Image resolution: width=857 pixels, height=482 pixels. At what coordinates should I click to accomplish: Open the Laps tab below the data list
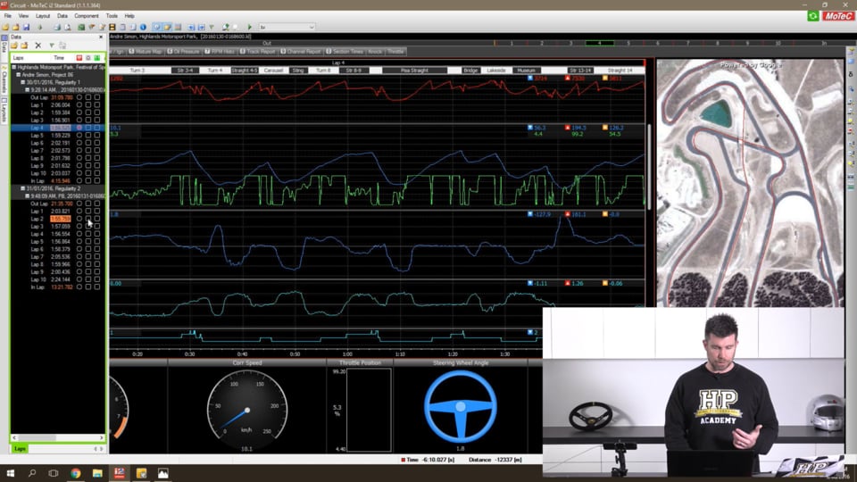[21, 449]
